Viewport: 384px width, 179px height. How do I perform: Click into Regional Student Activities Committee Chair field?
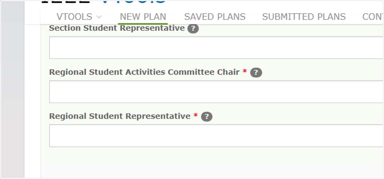[216, 92]
